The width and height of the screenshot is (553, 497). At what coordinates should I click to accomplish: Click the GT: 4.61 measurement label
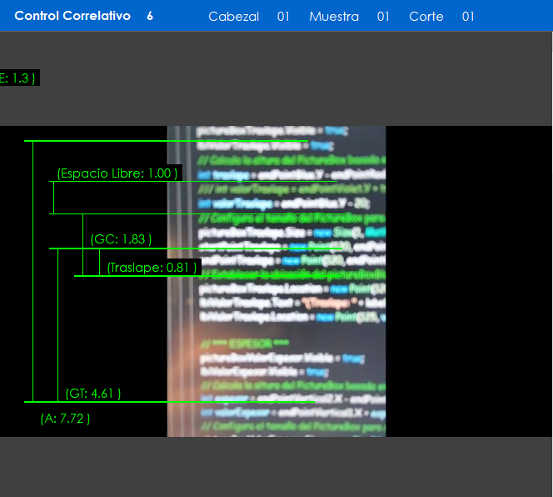[93, 394]
